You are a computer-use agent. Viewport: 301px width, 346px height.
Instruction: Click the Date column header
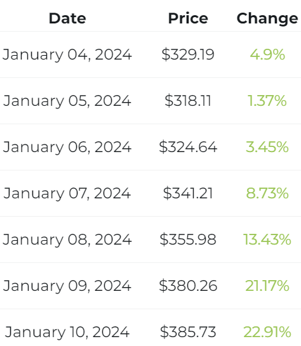point(67,18)
